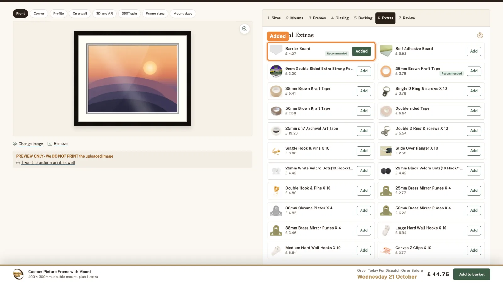Screen dimensions: 503x283
Task: Click the zoom magnifier icon on preview
Action: tap(245, 29)
